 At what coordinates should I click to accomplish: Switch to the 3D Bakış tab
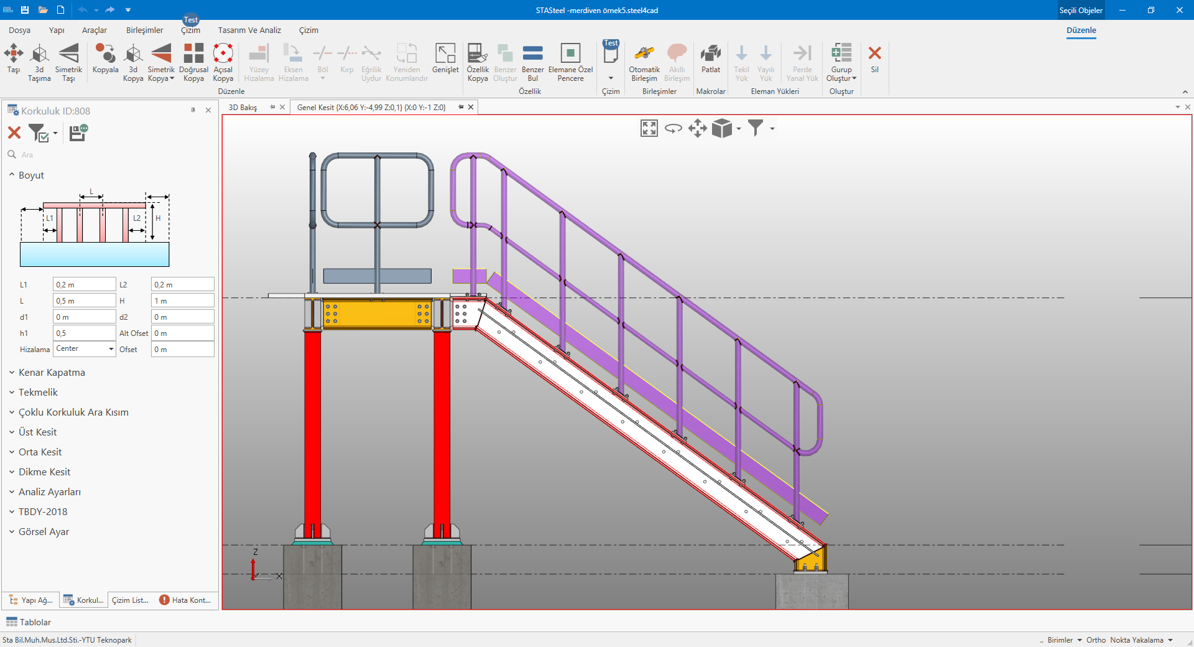point(243,108)
